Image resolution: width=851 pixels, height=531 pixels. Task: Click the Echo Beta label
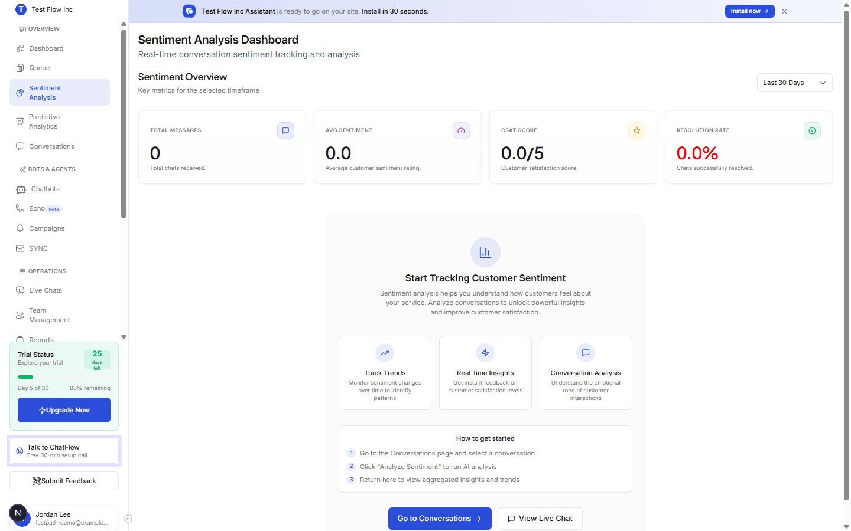[54, 209]
